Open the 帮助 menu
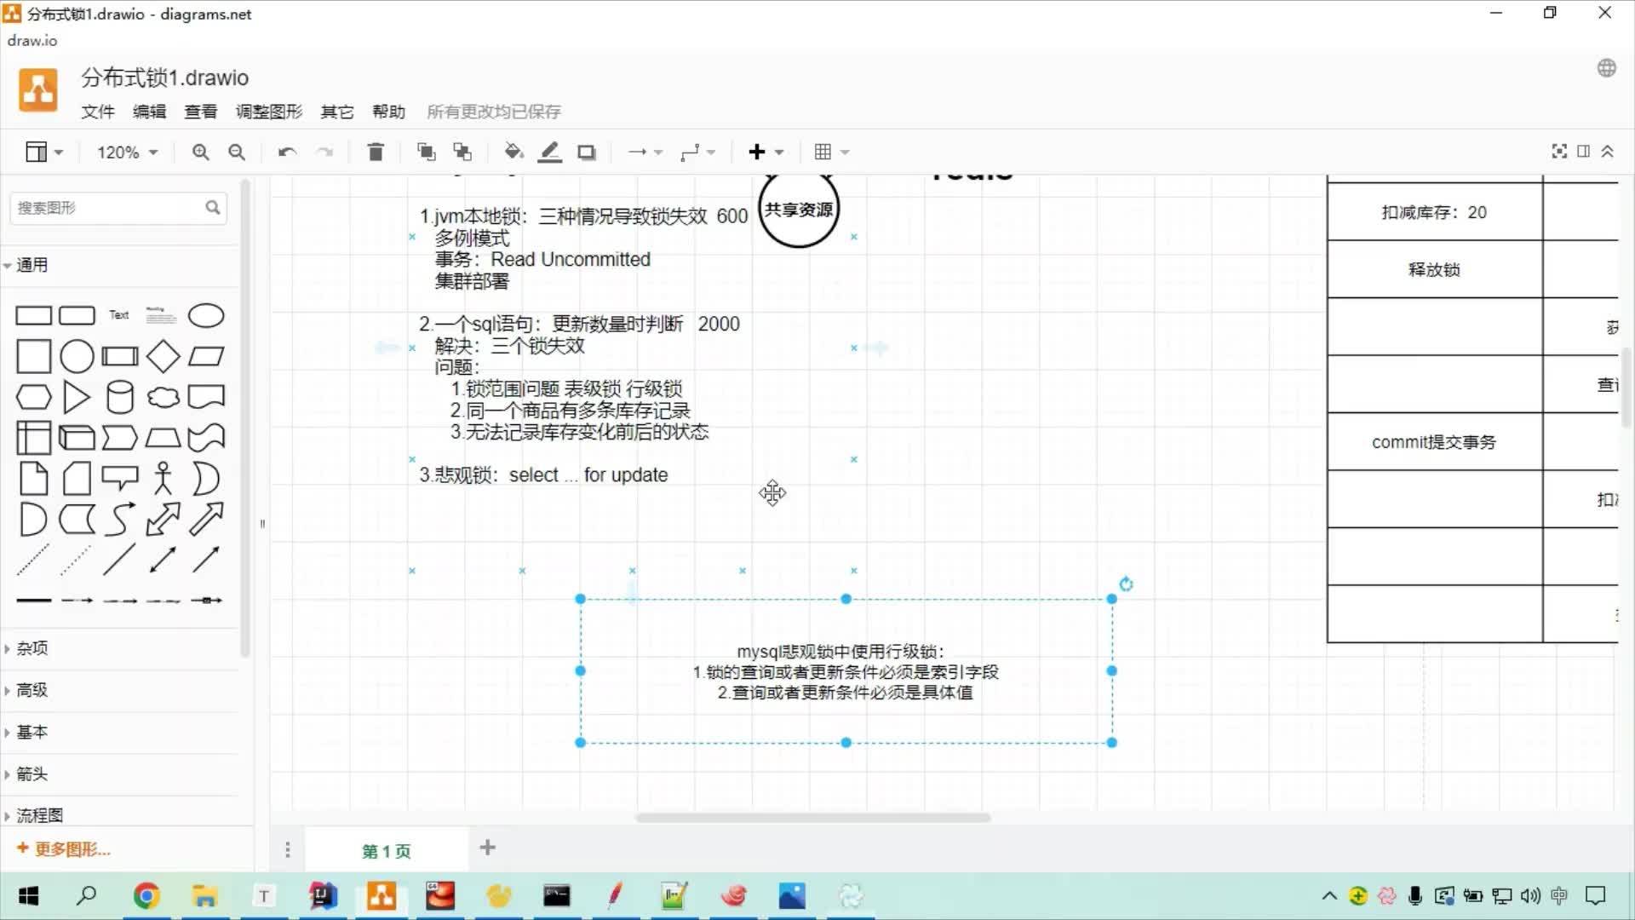The height and width of the screenshot is (920, 1635). coord(388,112)
